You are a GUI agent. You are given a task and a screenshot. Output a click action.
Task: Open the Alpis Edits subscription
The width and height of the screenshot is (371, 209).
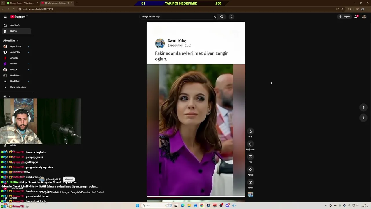pos(16,52)
